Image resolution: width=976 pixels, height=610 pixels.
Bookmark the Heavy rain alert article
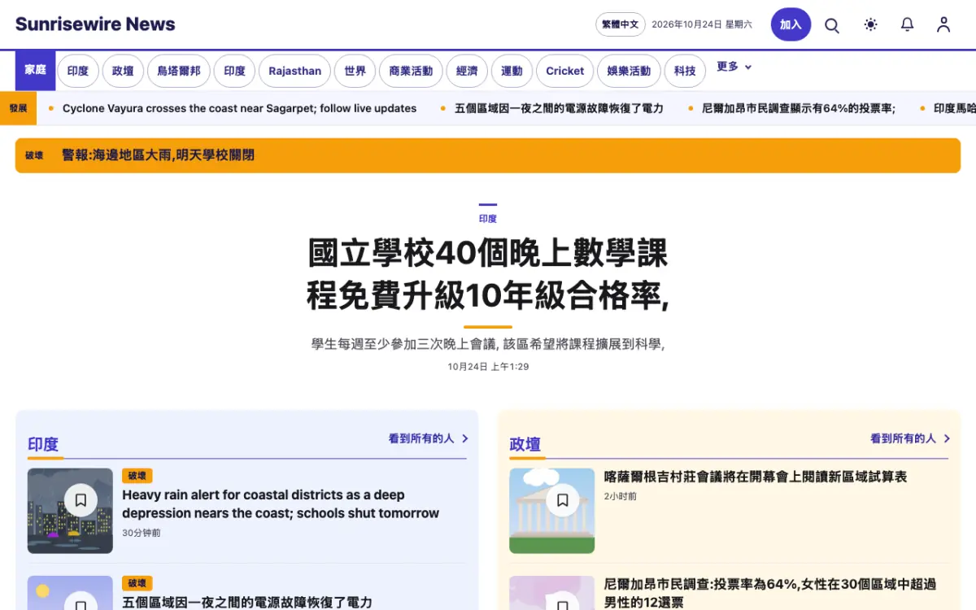click(81, 500)
